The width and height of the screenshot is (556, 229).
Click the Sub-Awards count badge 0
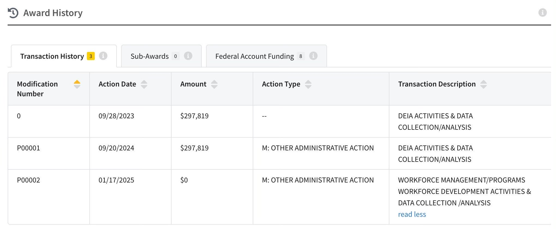[x=175, y=56]
